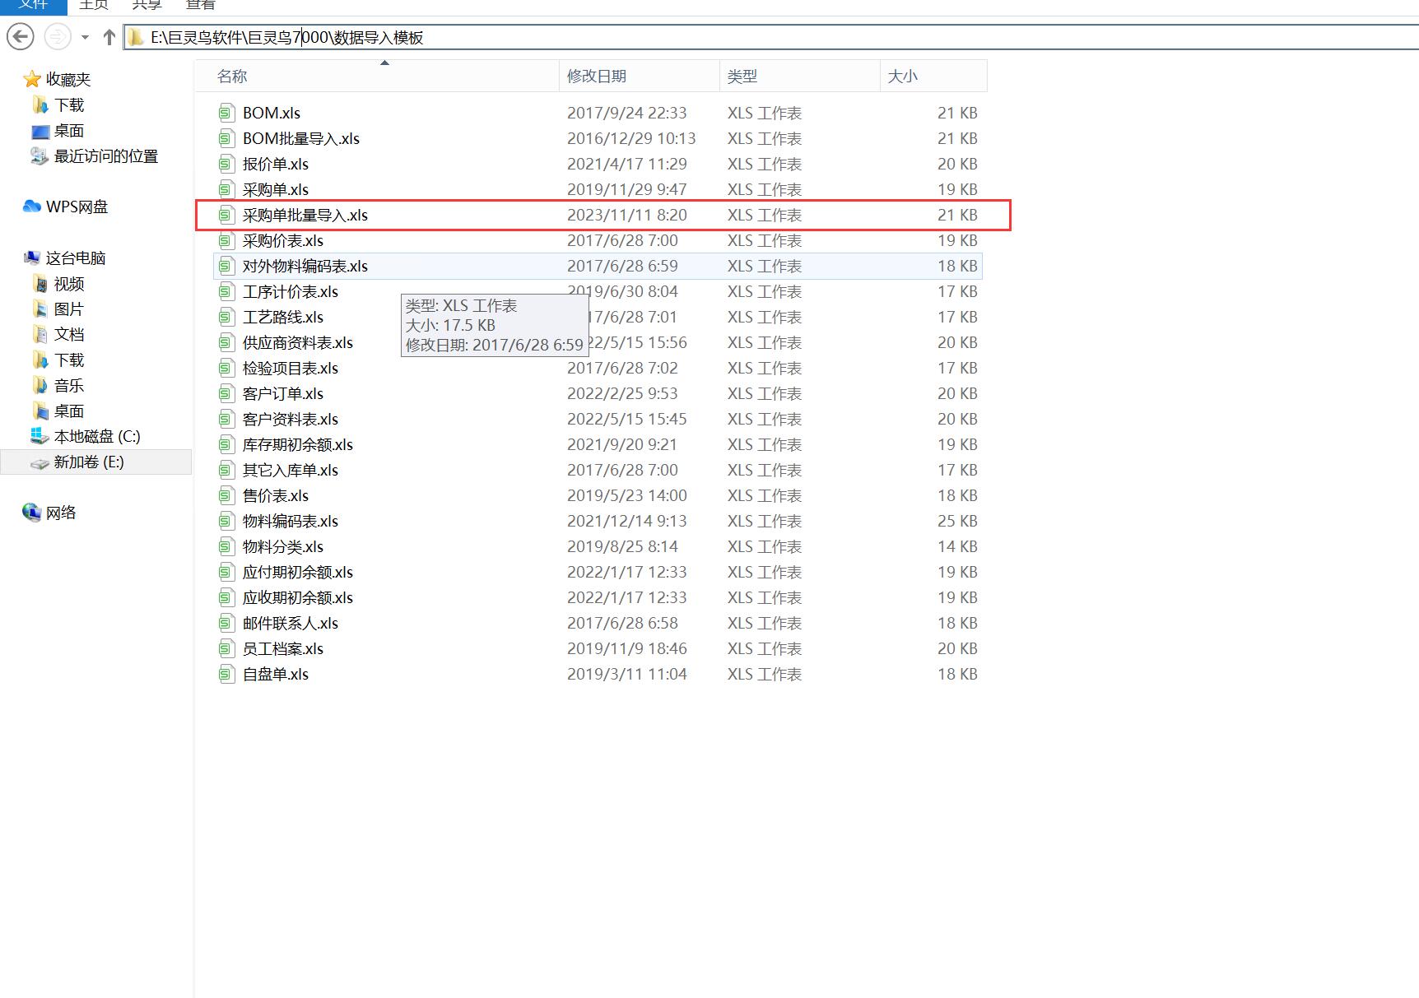Open WPS网盘 cloud icon in sidebar
1419x998 pixels.
pyautogui.click(x=32, y=207)
